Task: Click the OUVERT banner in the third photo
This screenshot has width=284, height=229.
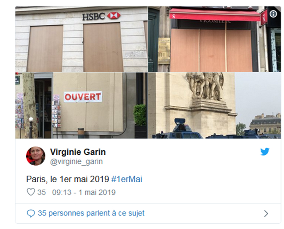Action: [x=83, y=97]
